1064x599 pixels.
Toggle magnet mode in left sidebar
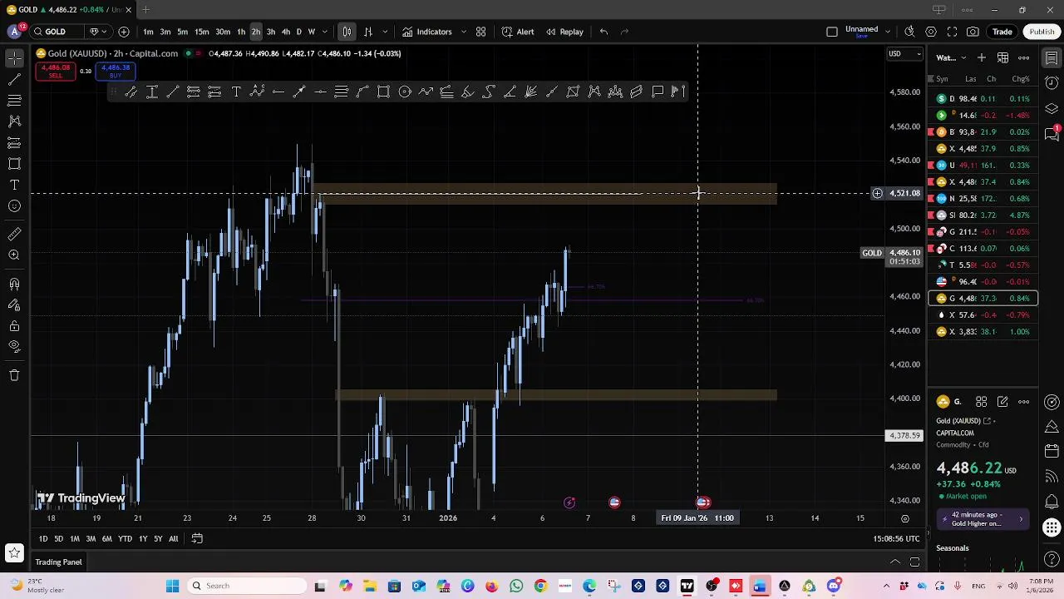(x=14, y=284)
